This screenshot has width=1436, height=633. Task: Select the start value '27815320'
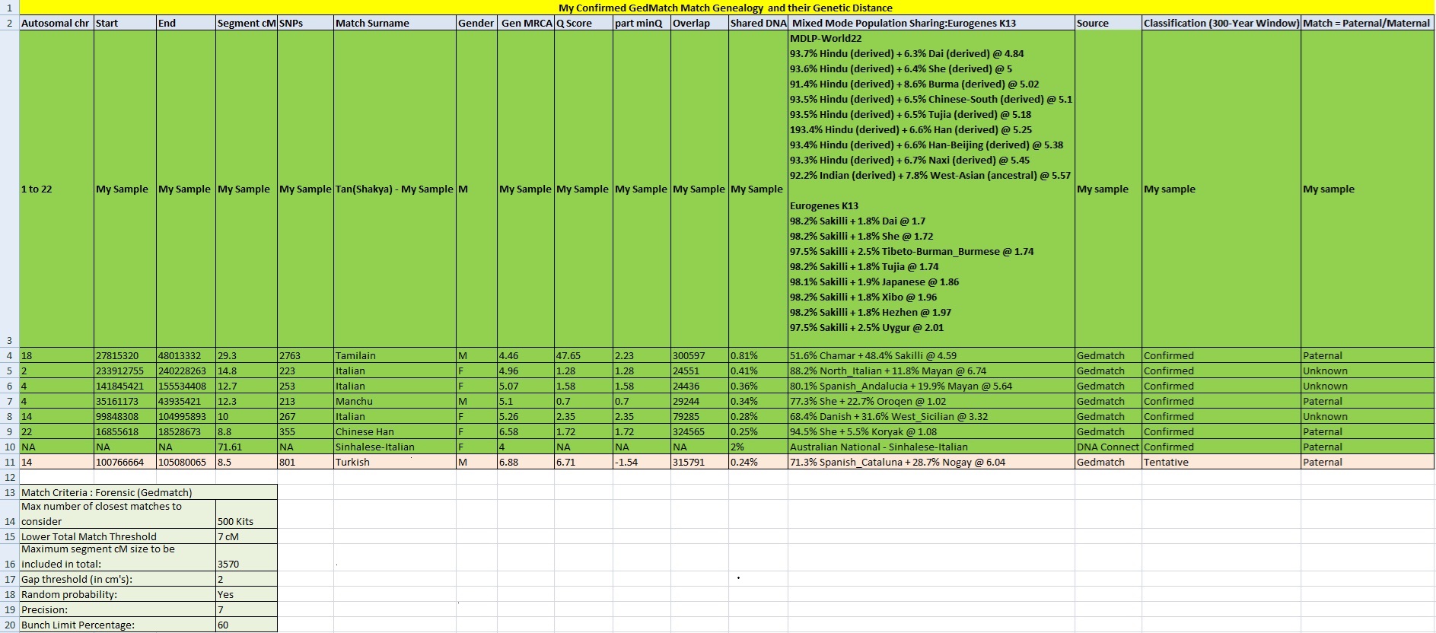click(125, 355)
